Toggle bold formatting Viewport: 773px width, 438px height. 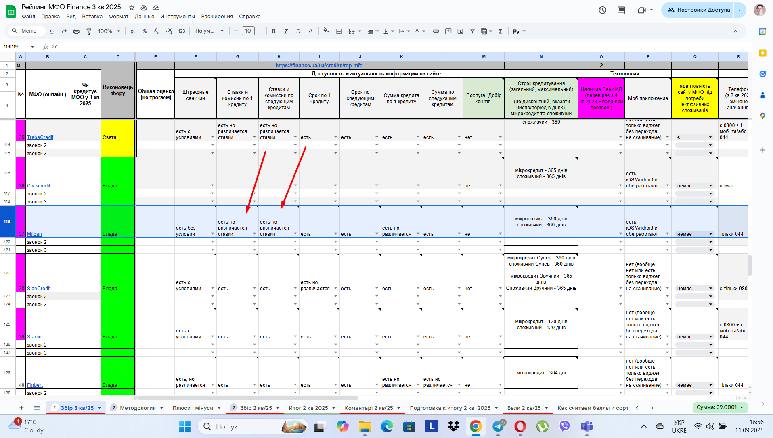click(x=274, y=31)
